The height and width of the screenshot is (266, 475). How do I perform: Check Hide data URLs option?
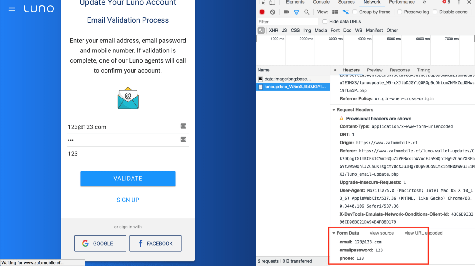tap(325, 21)
